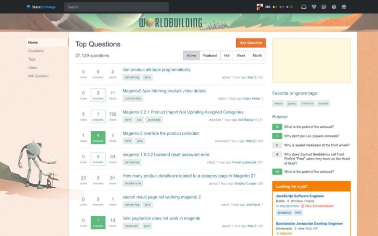Viewport: 378px width, 236px height.
Task: Open related 'Why is speed measured at front wheel?'
Action: [317, 145]
